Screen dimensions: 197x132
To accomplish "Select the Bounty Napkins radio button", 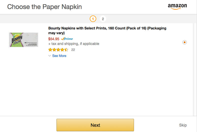I will [184, 42].
